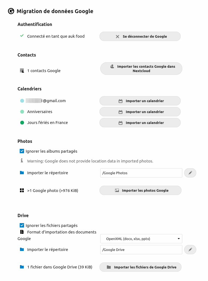Click the document icon beside Format d'importation

coord(22,232)
